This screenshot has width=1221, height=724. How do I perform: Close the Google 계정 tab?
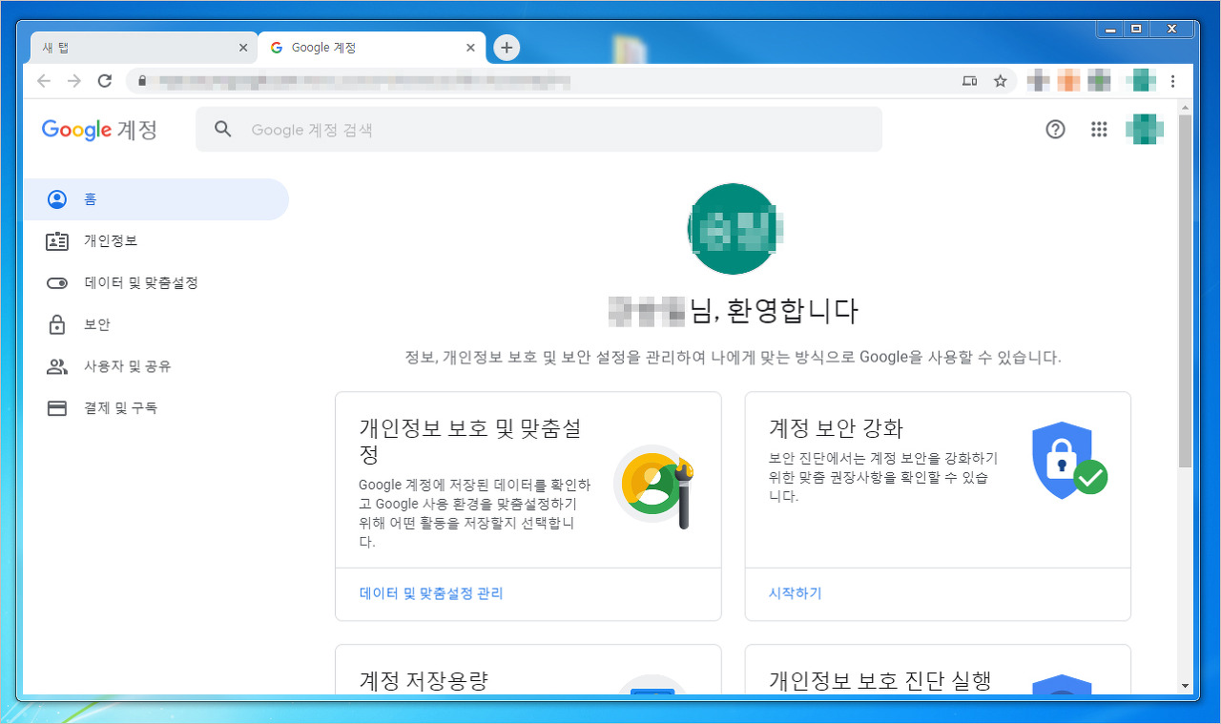point(470,48)
